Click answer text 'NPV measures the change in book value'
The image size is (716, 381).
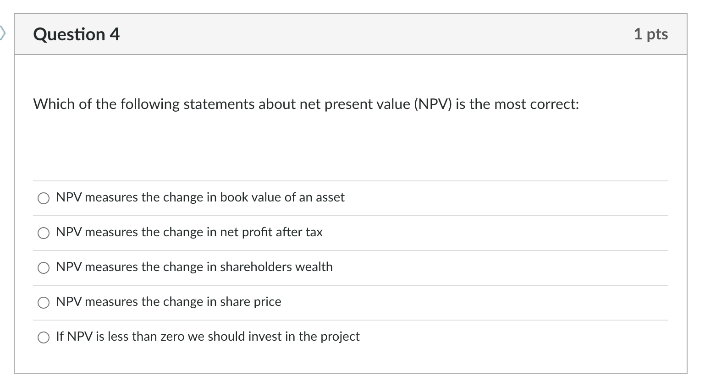pyautogui.click(x=200, y=197)
